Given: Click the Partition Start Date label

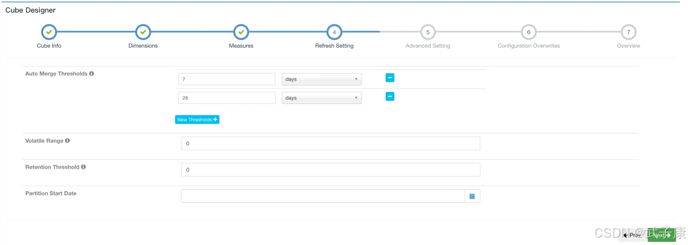Looking at the screenshot, I should point(51,193).
